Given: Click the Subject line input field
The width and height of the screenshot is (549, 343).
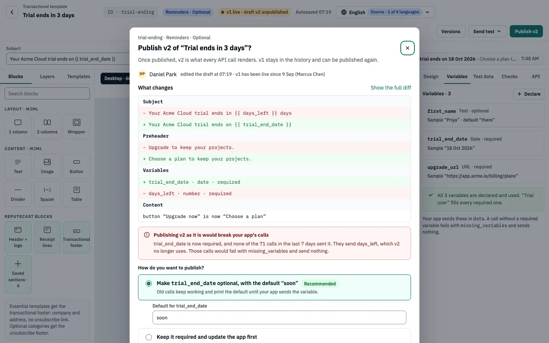Looking at the screenshot, I should click(69, 59).
